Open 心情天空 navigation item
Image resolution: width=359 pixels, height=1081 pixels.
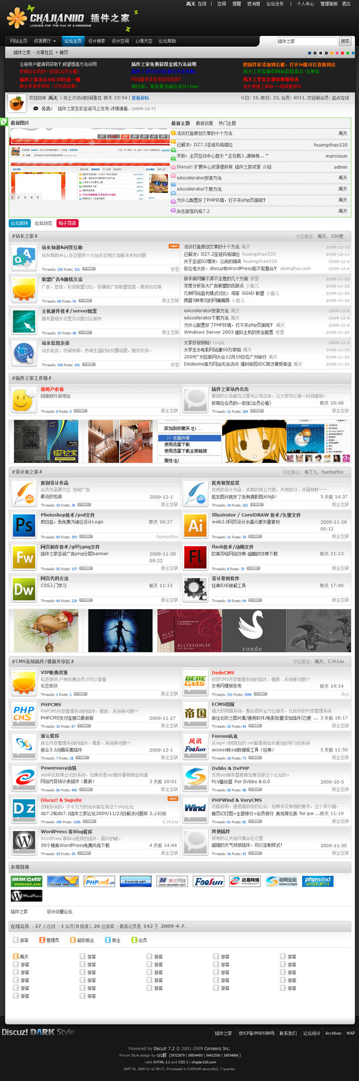[x=144, y=41]
